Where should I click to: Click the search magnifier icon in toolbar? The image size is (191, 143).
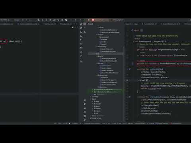43,20
